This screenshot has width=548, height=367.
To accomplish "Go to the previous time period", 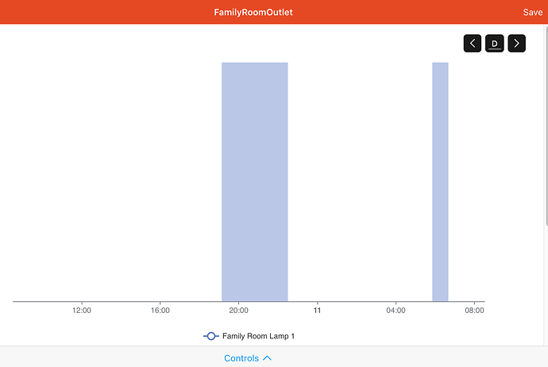I will (x=473, y=44).
